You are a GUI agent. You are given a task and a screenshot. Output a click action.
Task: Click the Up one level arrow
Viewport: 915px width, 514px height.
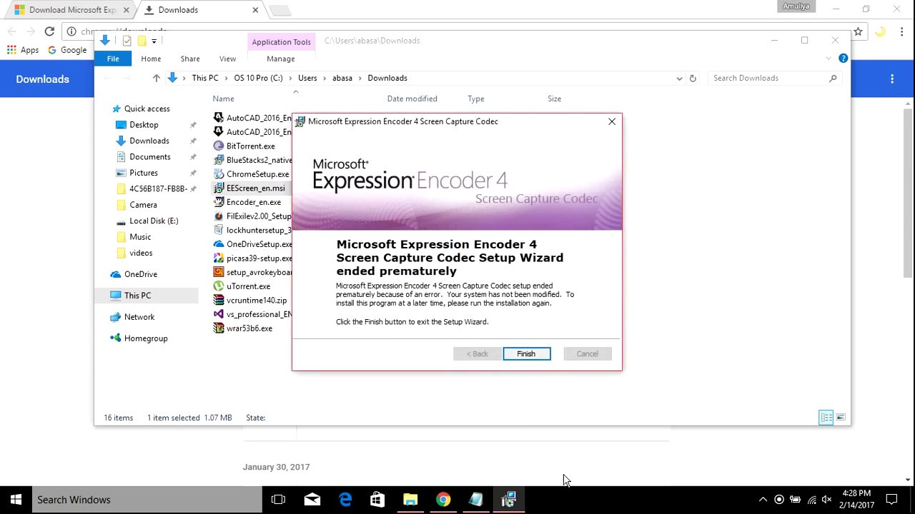tap(157, 79)
